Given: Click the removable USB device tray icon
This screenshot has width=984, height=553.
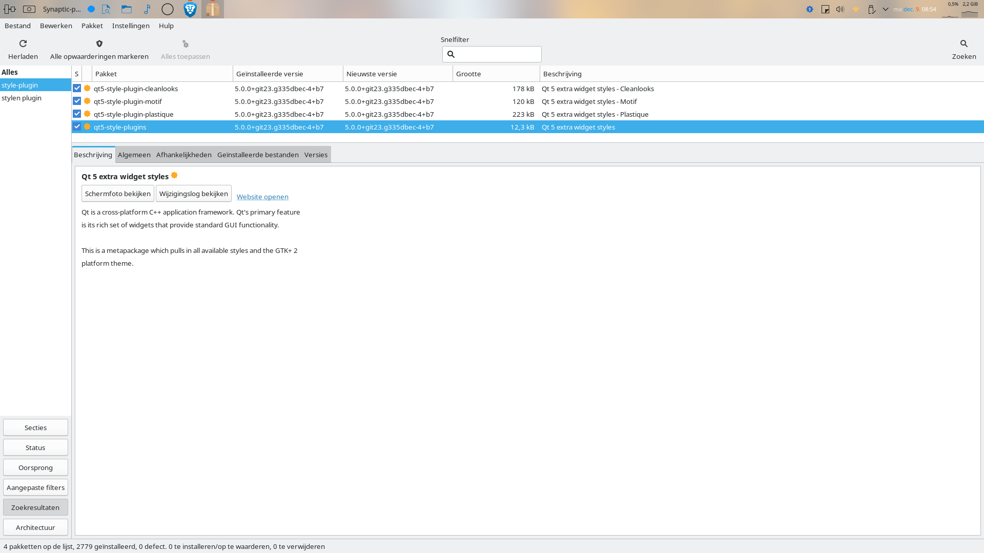Looking at the screenshot, I should [x=871, y=9].
